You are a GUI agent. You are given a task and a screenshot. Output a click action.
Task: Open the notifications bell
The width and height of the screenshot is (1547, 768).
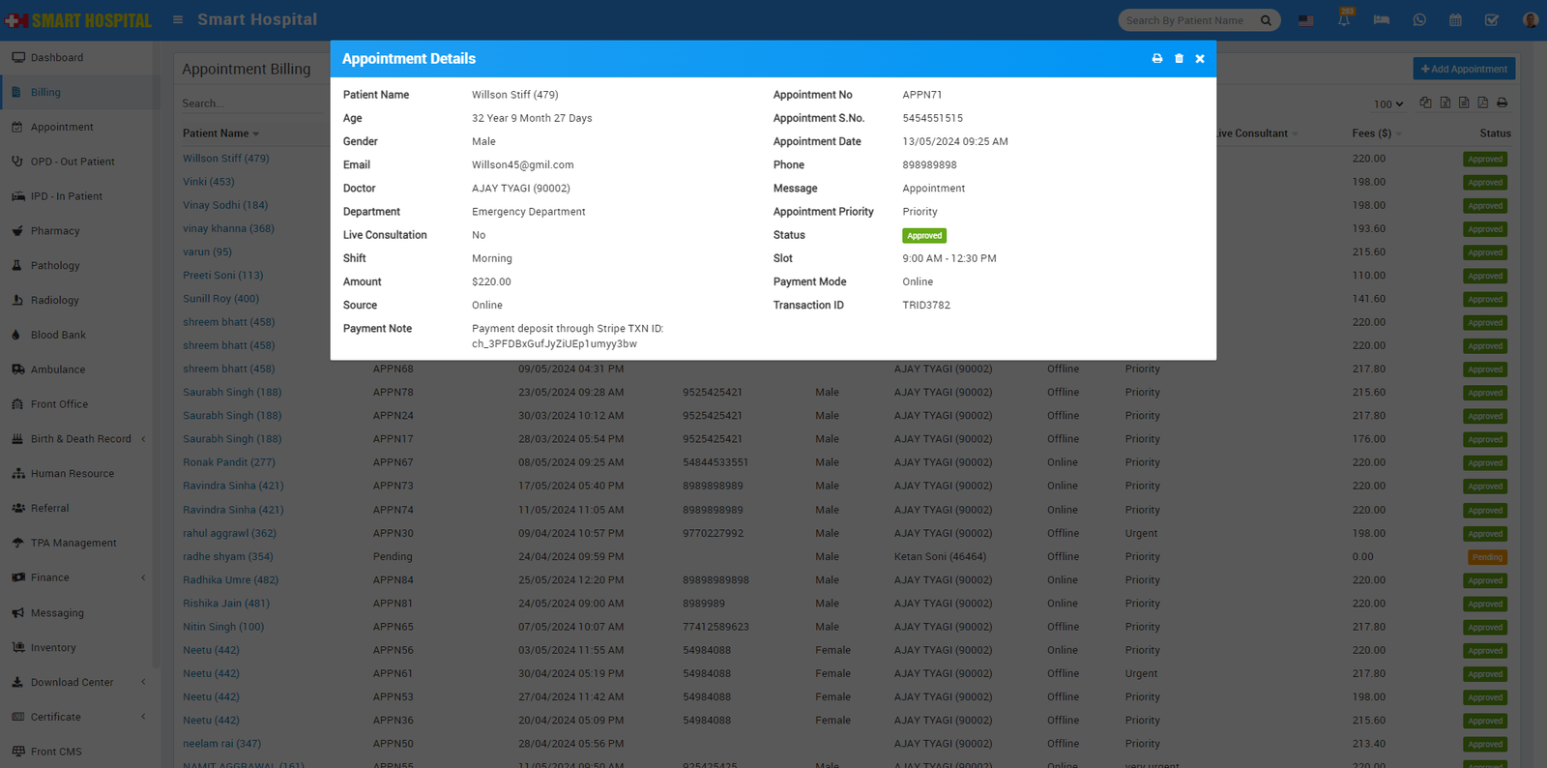pos(1344,20)
